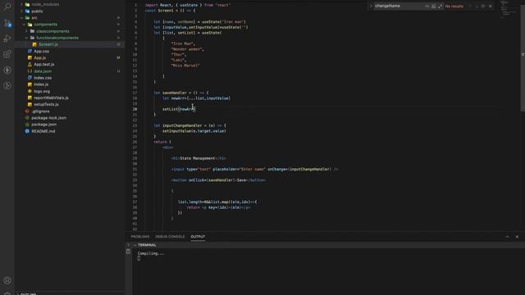
Task: Toggle Use Regular Expression in find widget
Action: [440, 6]
